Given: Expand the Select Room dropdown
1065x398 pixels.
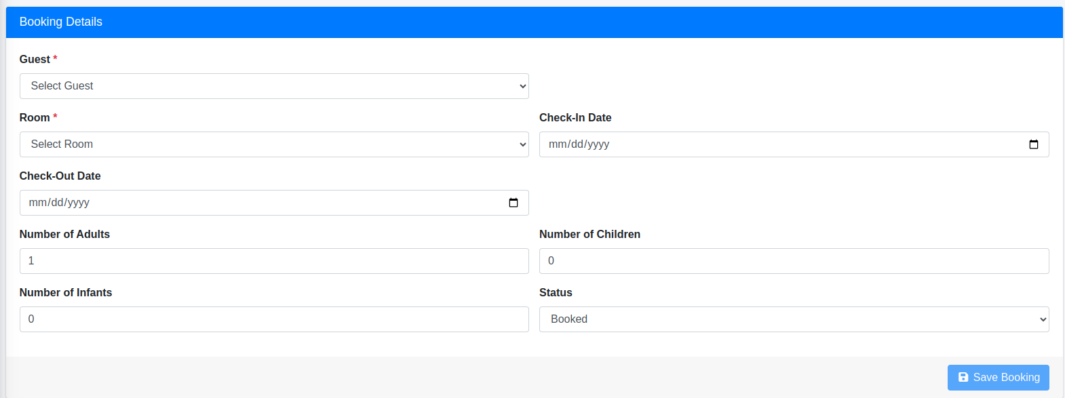Looking at the screenshot, I should click(x=274, y=144).
